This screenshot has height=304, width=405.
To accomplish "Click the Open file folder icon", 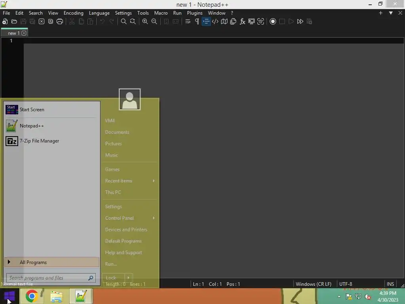I will 14,21.
